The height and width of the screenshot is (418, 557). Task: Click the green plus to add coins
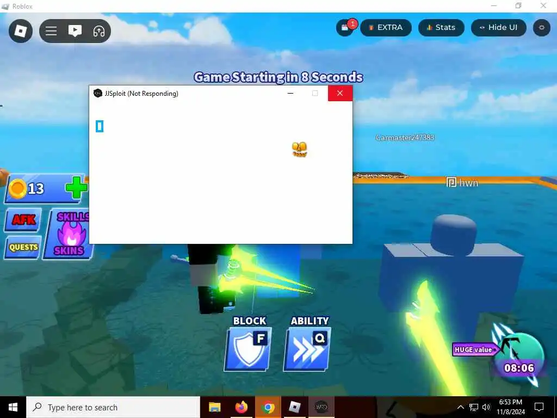(x=76, y=188)
